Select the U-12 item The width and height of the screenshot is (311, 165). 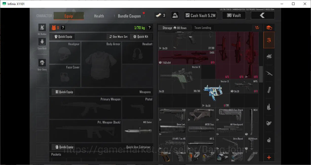click(x=251, y=156)
